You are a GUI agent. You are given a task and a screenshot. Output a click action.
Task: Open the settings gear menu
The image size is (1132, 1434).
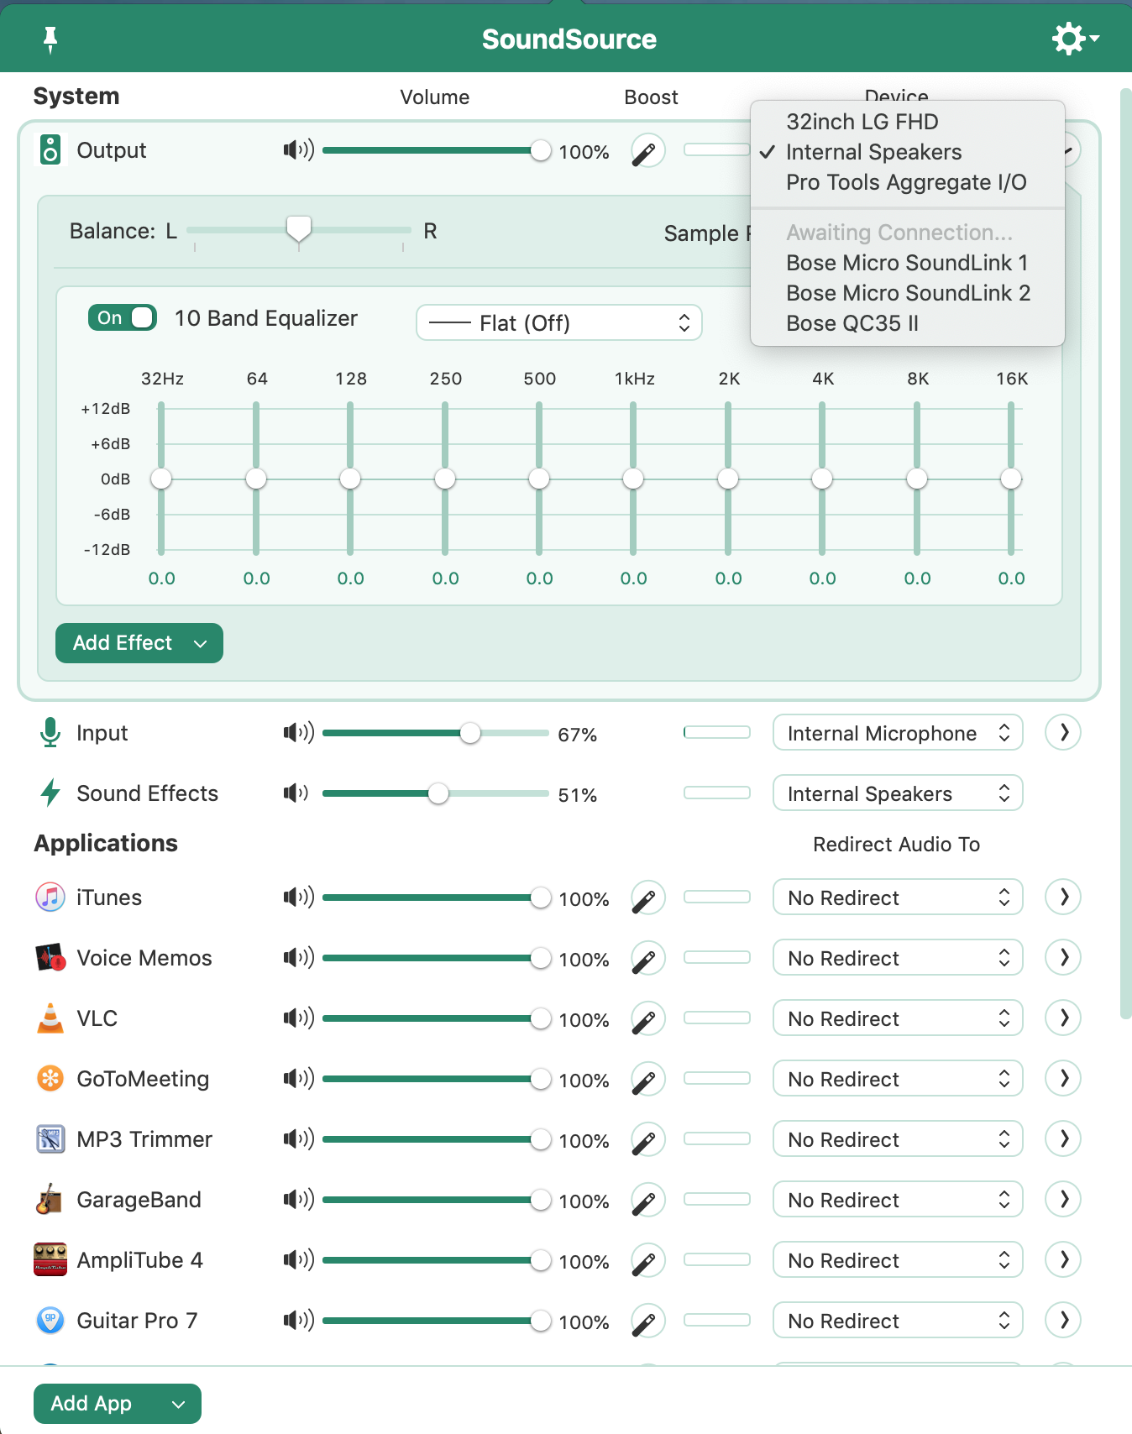tap(1075, 39)
